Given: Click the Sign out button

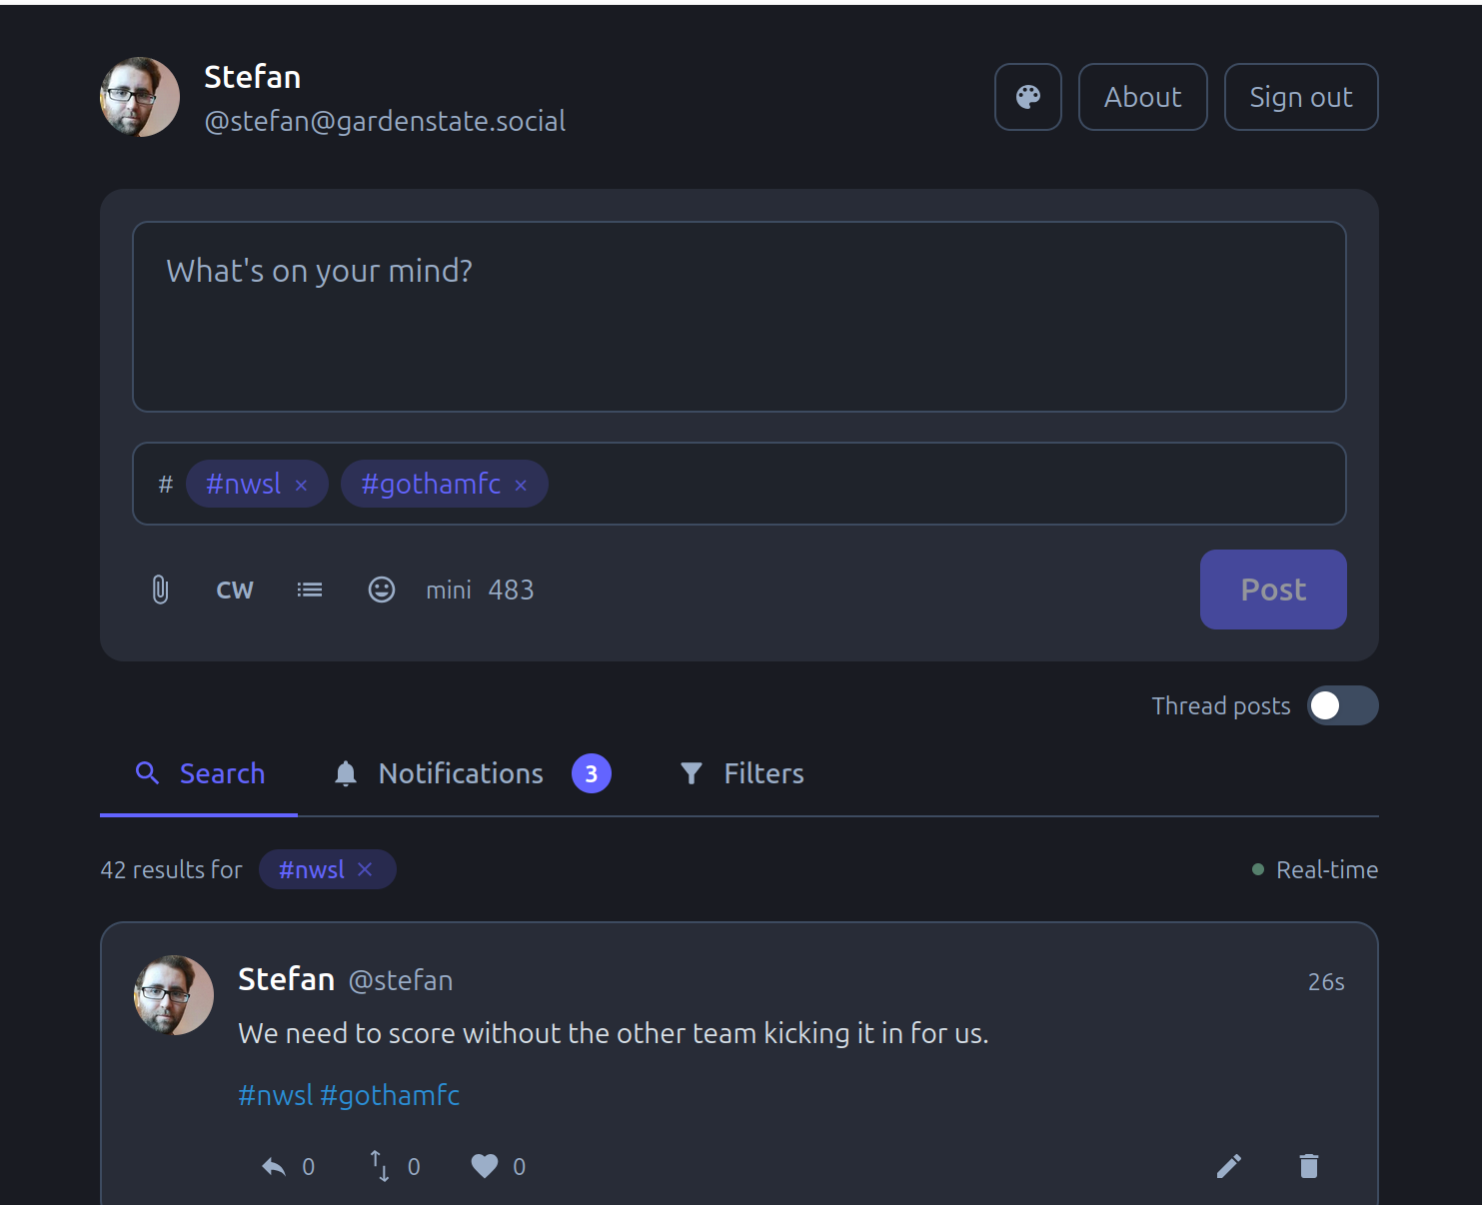Looking at the screenshot, I should click(x=1301, y=97).
